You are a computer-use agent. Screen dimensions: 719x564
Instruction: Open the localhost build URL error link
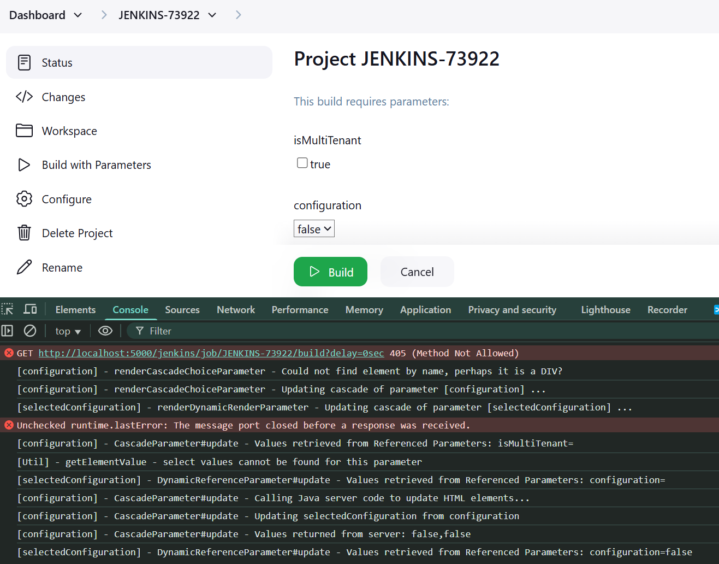[211, 353]
